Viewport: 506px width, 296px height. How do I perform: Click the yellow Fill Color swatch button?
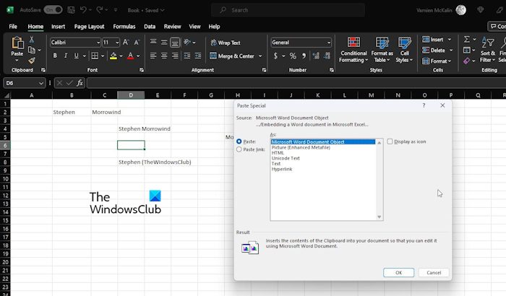(113, 56)
